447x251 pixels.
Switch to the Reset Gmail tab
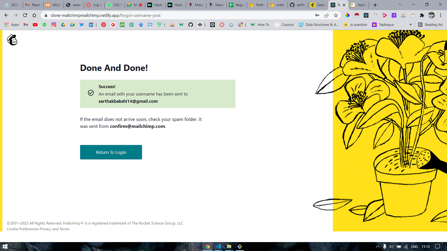33,5
